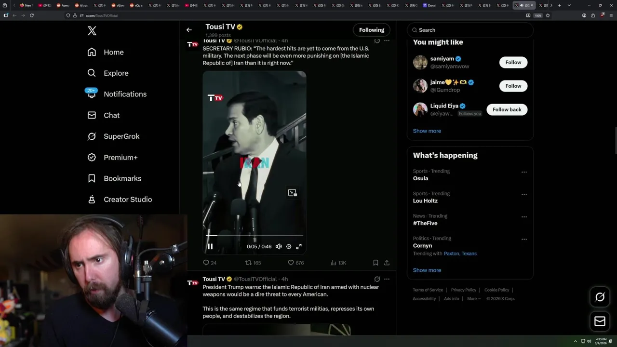Follow jaime @iGumdrop
617x347 pixels.
(x=513, y=86)
